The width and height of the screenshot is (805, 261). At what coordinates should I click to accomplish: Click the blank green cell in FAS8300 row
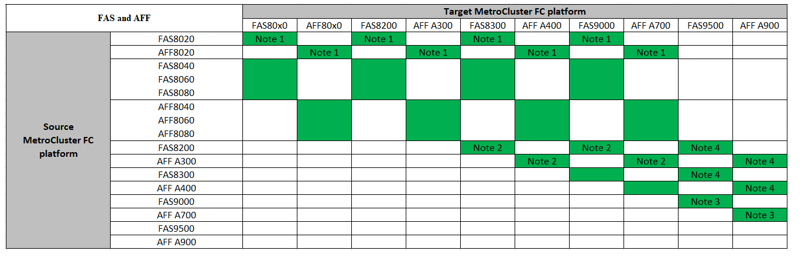coord(596,175)
